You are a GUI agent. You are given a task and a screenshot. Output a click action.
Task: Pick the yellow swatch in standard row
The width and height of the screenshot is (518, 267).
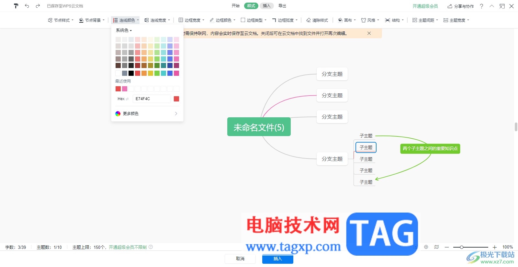click(x=151, y=73)
